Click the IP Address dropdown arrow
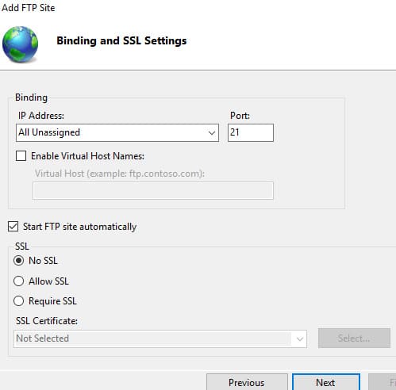Screen dimensions: 396x390 click(x=211, y=133)
